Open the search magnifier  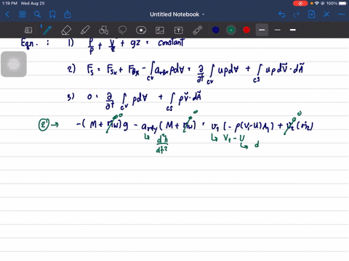(37, 14)
